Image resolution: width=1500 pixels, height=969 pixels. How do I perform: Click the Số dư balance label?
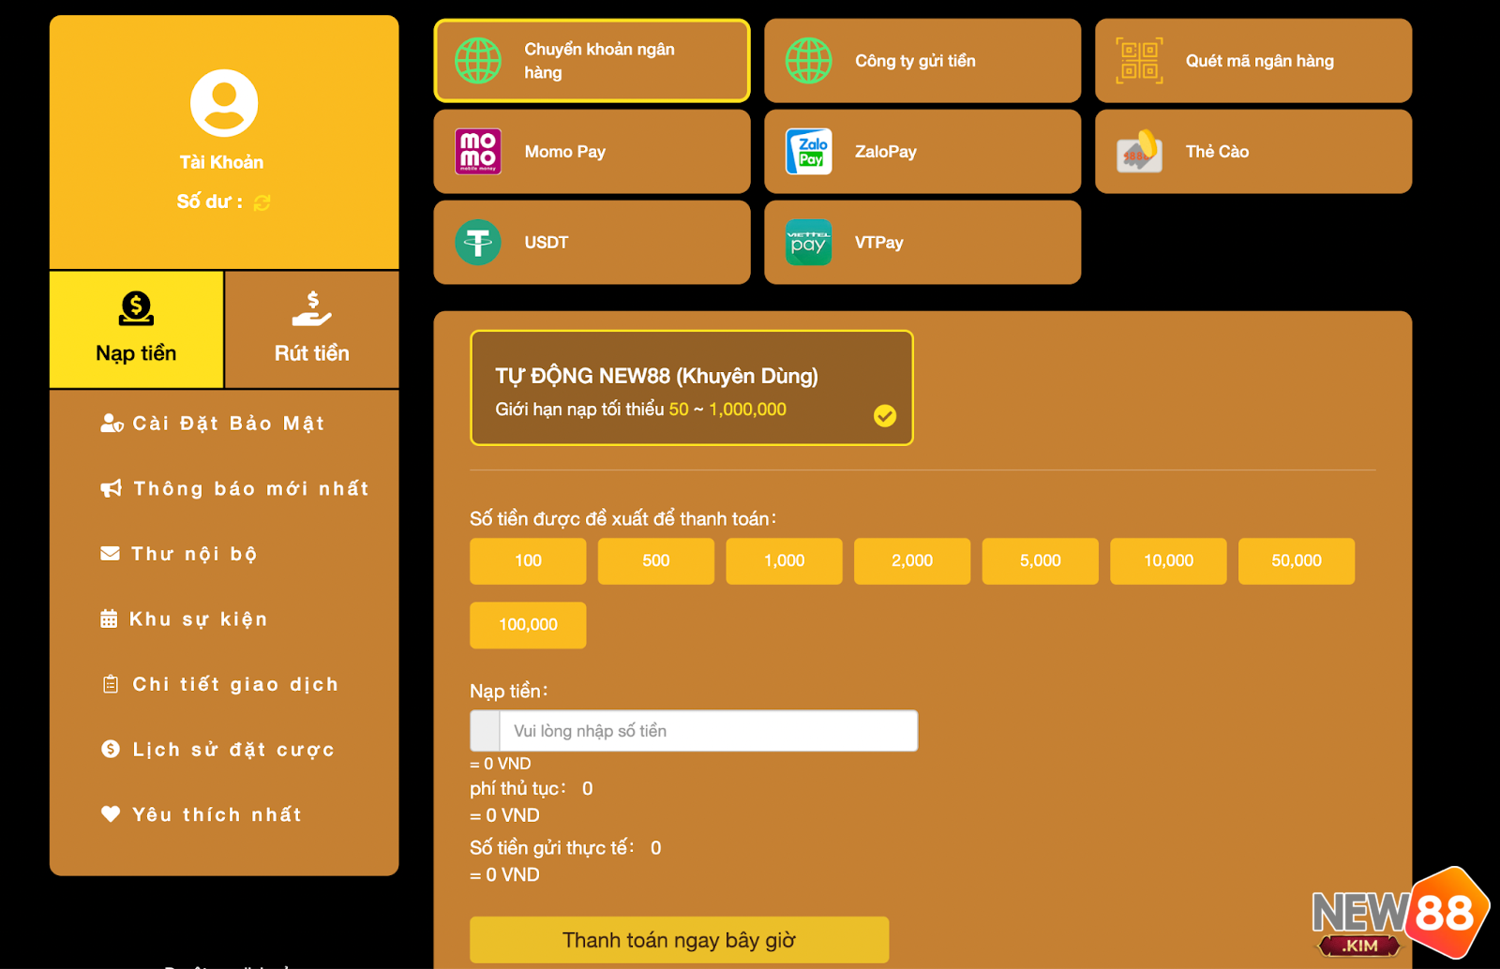(210, 201)
